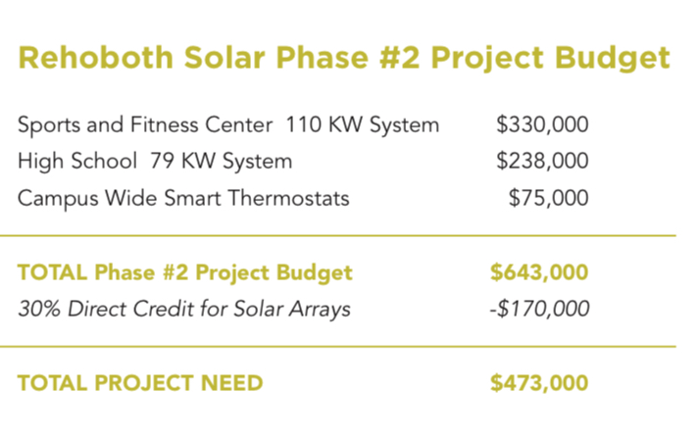Select the "TOTAL Phase #2 Project Budget" label

(185, 272)
